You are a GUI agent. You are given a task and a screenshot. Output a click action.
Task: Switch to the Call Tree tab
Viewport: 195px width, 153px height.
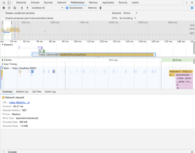(37, 92)
